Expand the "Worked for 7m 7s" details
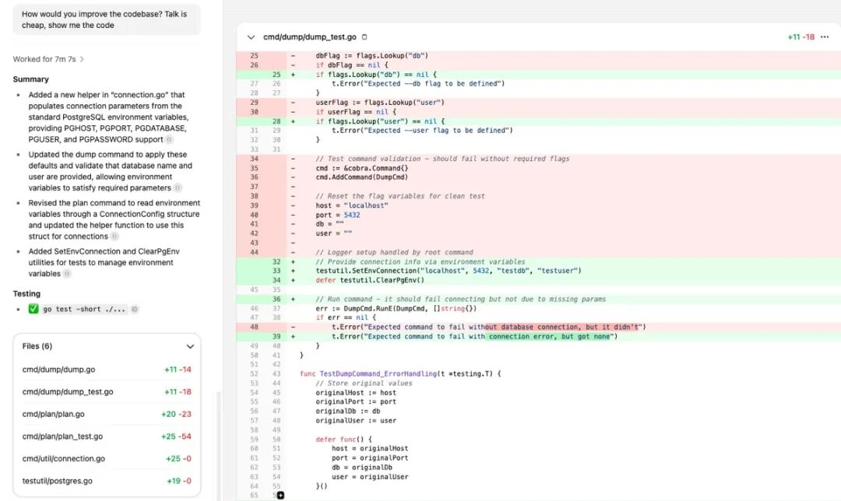Image resolution: width=841 pixels, height=501 pixels. point(49,59)
